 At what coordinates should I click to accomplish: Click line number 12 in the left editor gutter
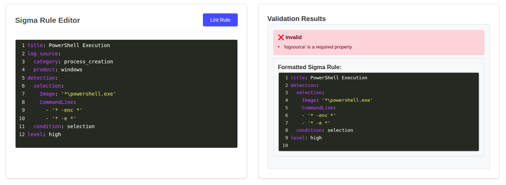coord(22,134)
